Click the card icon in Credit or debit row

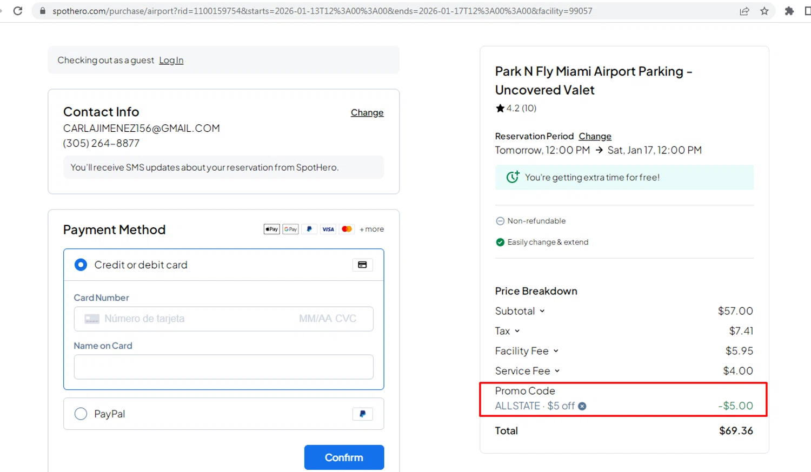point(362,265)
